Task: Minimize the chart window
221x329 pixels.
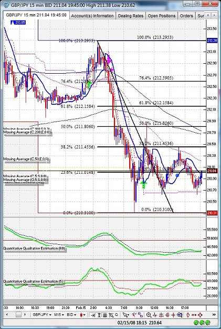Action: [188, 4]
